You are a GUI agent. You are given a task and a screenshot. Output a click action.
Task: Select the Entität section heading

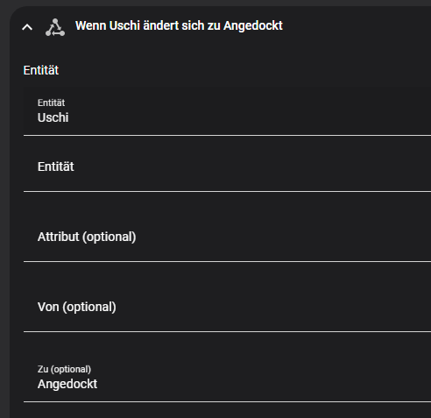[41, 70]
